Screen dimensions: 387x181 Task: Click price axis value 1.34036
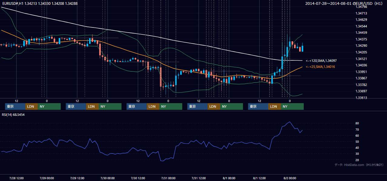click(361, 65)
